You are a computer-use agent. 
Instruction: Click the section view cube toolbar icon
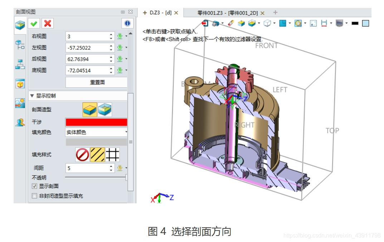tap(252, 23)
